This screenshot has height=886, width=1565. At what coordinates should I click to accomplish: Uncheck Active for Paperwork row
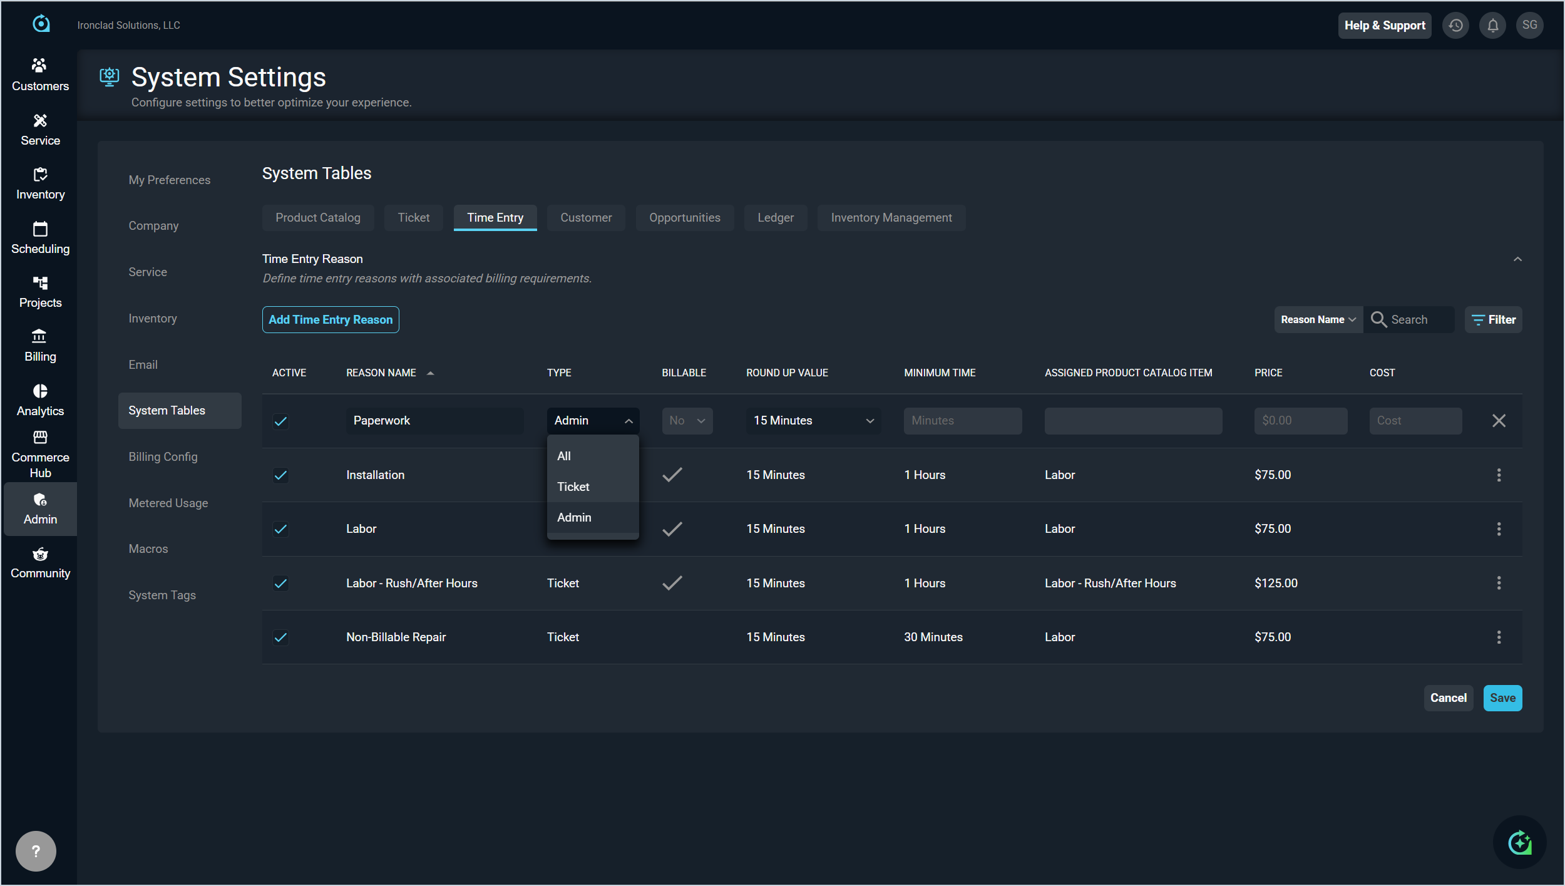point(280,421)
